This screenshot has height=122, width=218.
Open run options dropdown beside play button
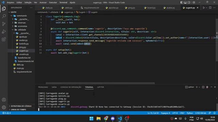pos(206,8)
